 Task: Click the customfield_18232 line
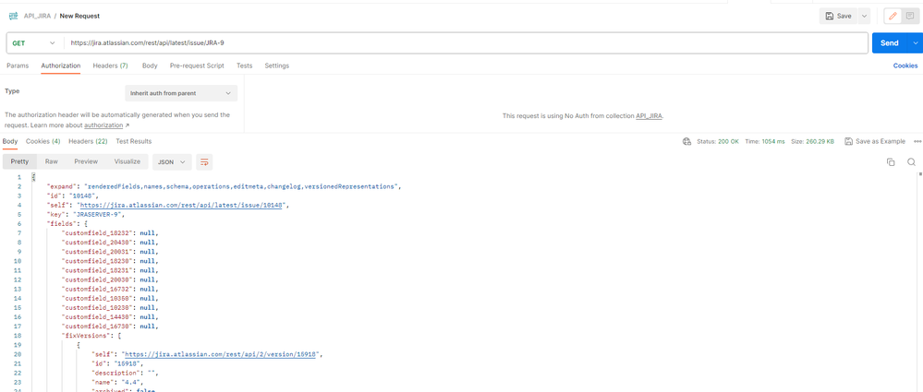coord(111,233)
